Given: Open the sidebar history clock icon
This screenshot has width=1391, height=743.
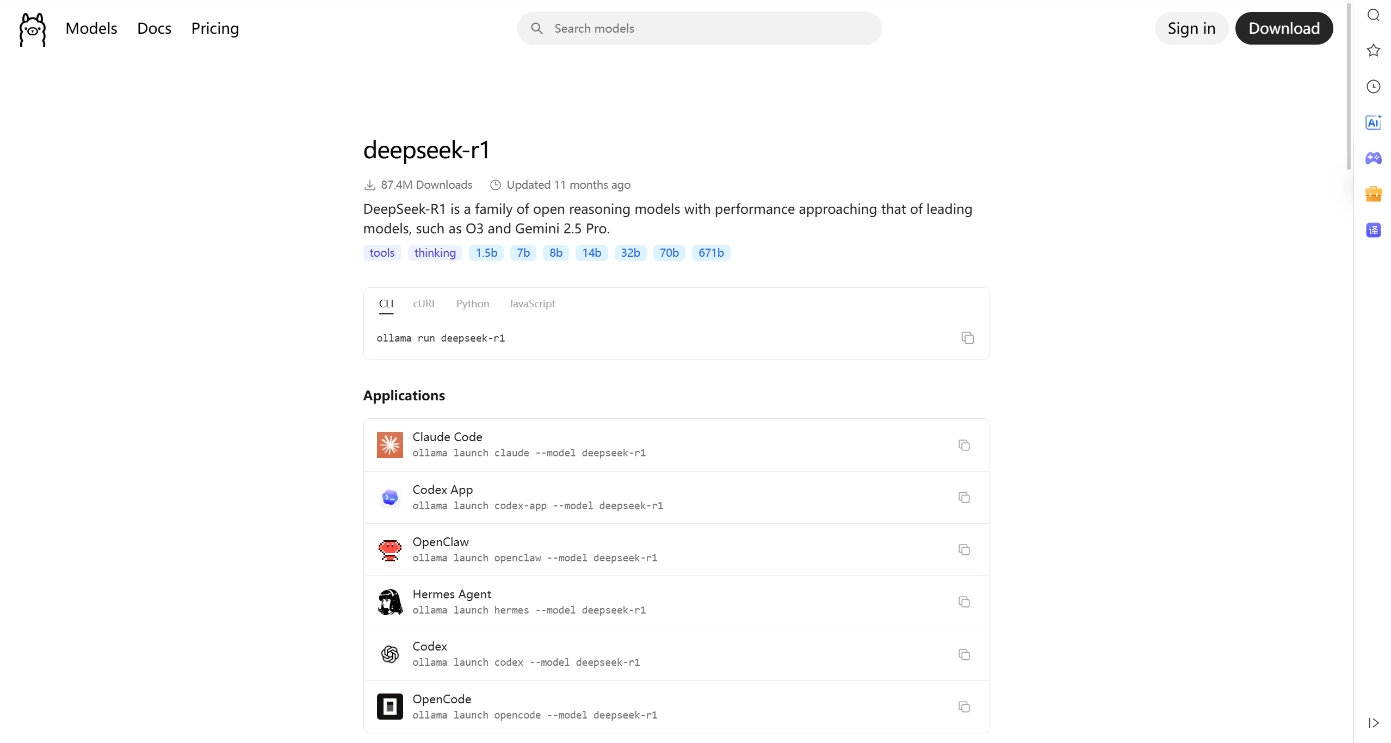Looking at the screenshot, I should tap(1373, 86).
